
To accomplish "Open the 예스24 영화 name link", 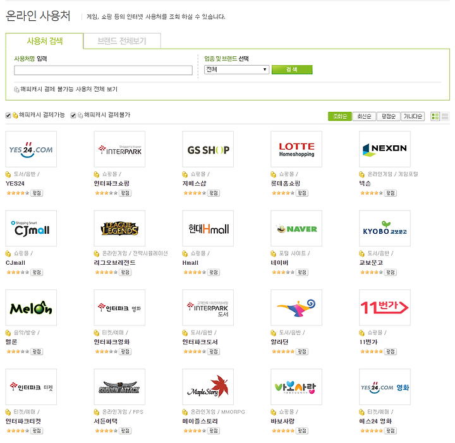I will (x=375, y=421).
